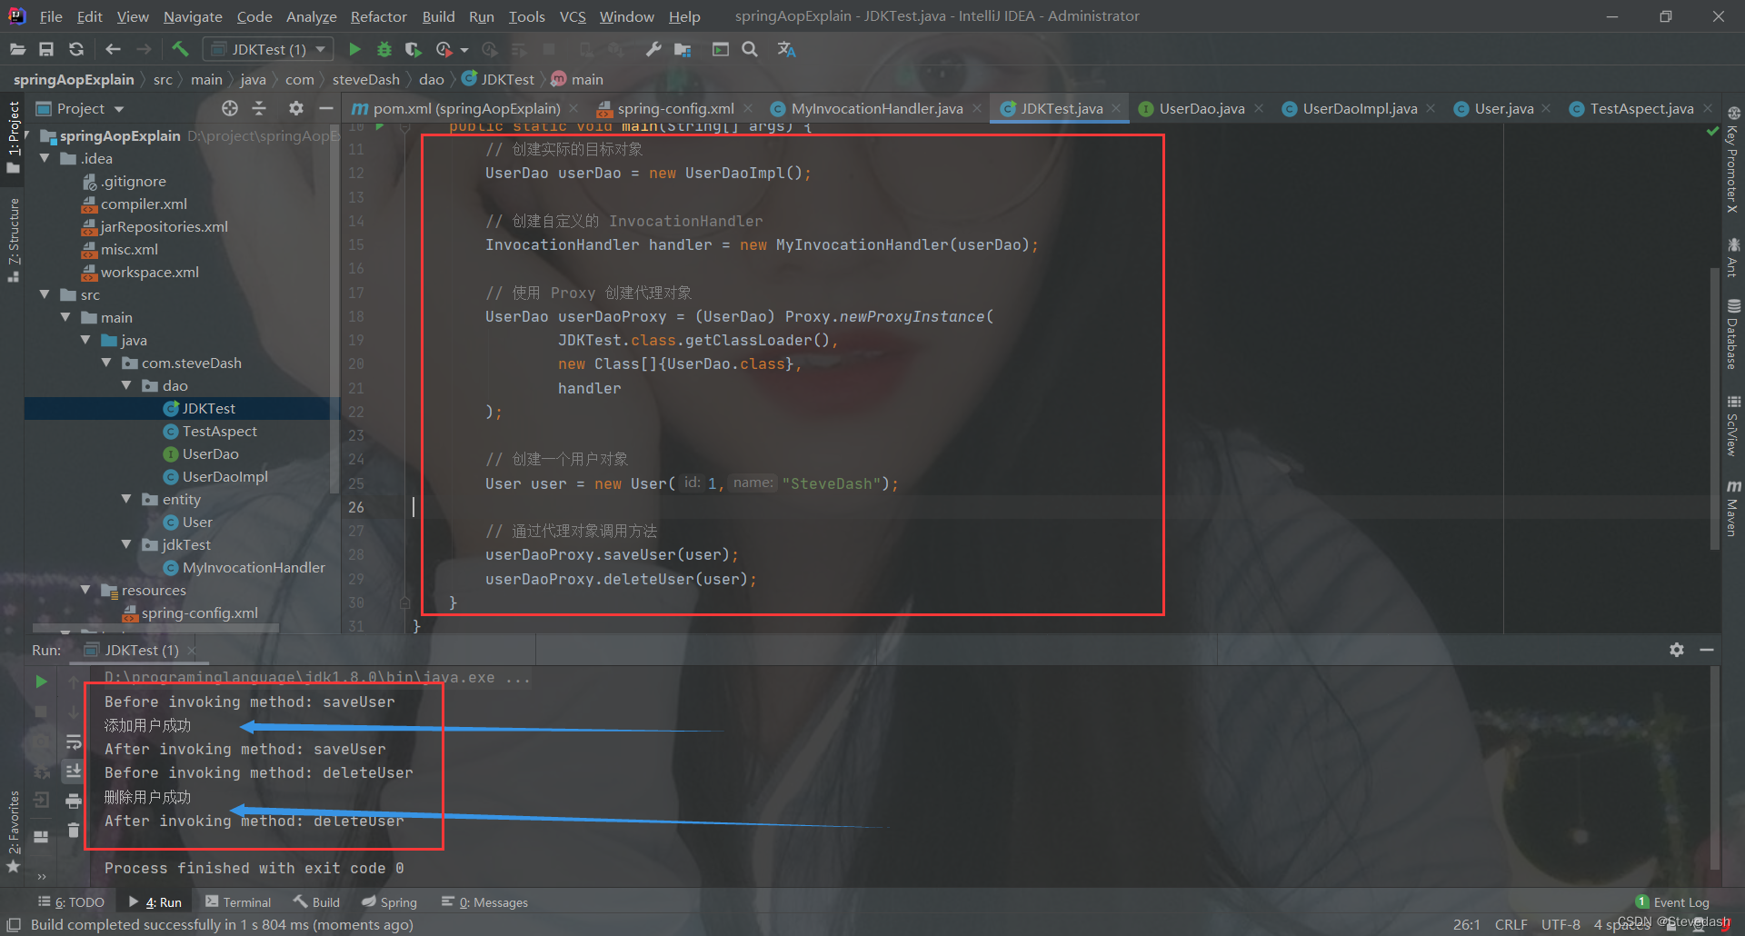This screenshot has height=936, width=1745.
Task: Open the Build tool window
Action: 316,902
